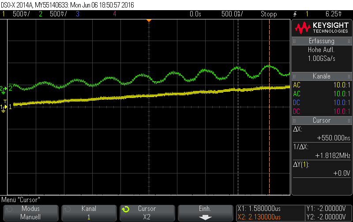Open the Einh. units softkey menu

point(205,213)
